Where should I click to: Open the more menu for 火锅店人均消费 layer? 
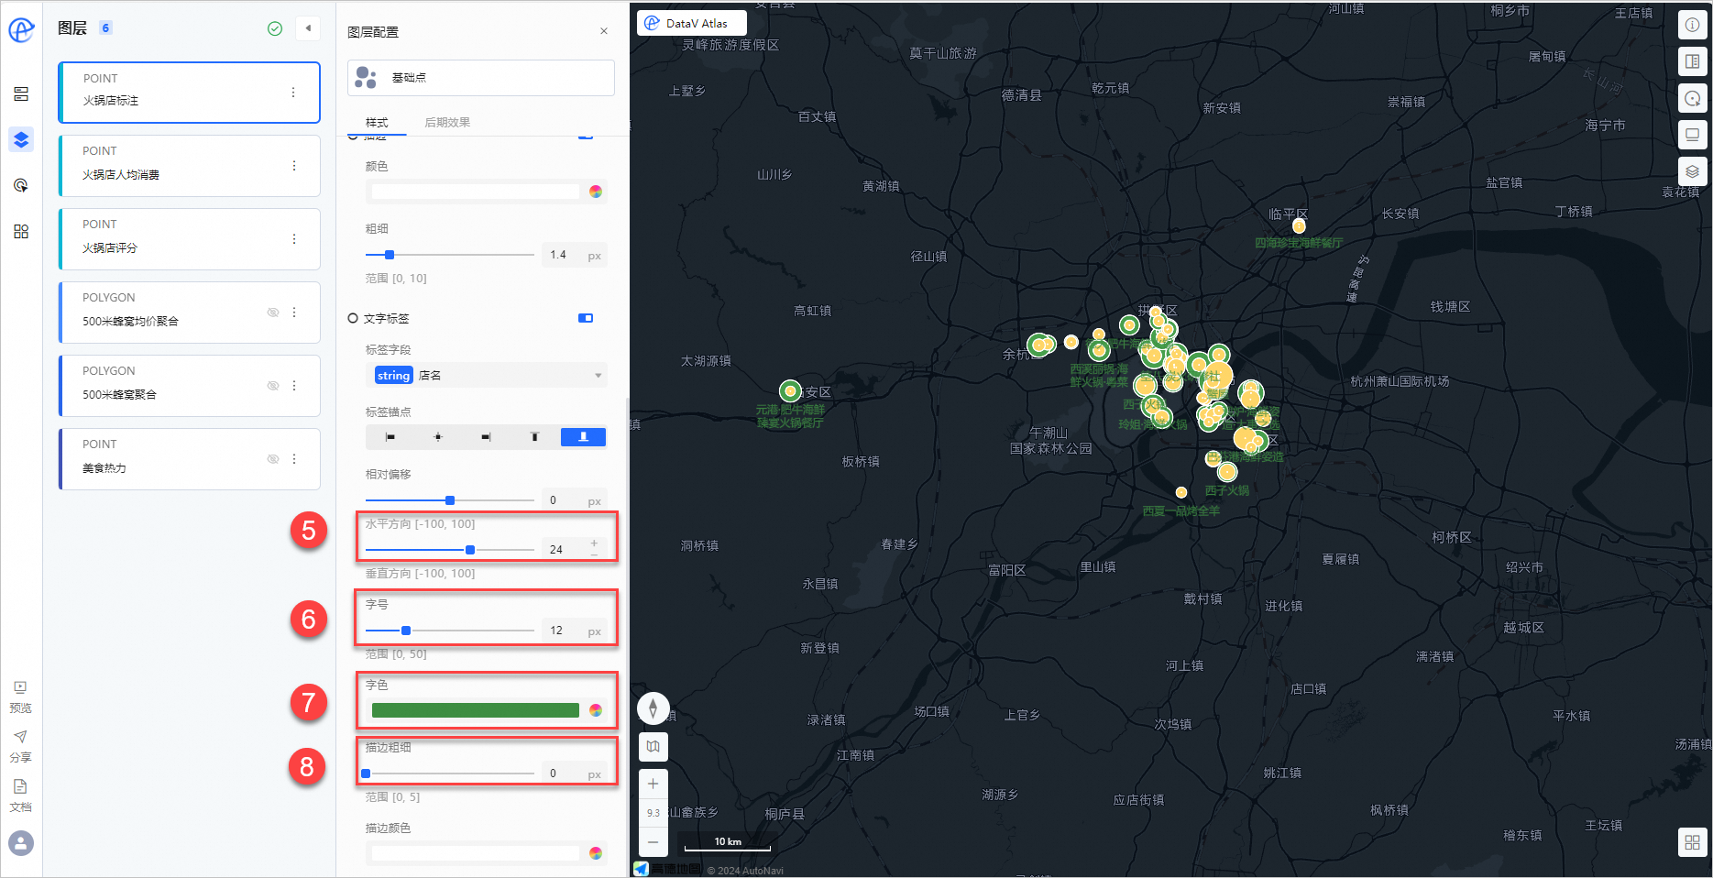[294, 166]
